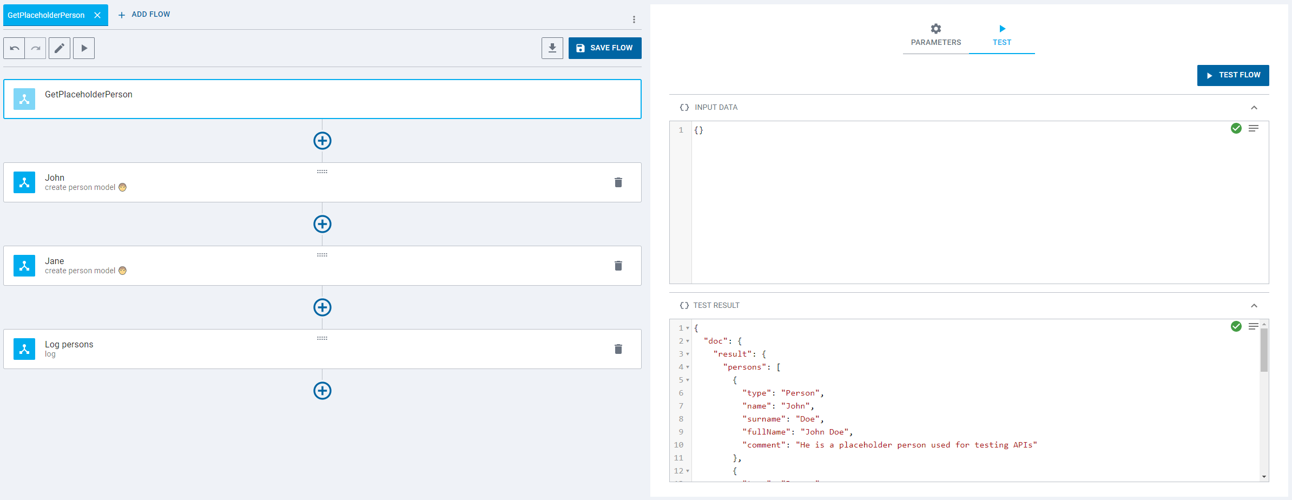Collapse the Test Result section
The image size is (1292, 500).
pyautogui.click(x=1254, y=306)
